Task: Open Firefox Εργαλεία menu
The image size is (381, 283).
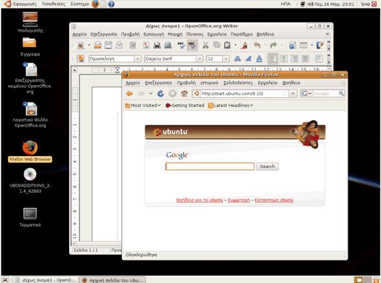Action: coord(267,83)
